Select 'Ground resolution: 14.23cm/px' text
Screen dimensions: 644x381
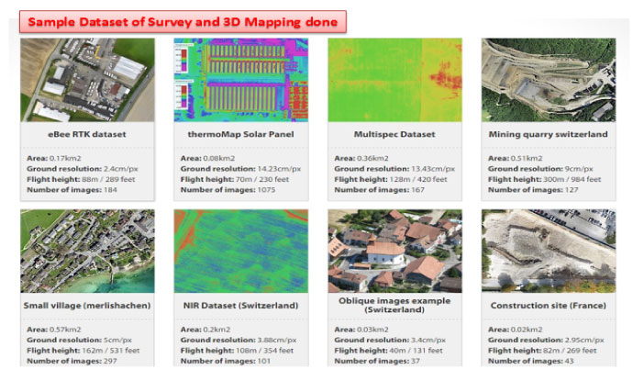tap(240, 169)
